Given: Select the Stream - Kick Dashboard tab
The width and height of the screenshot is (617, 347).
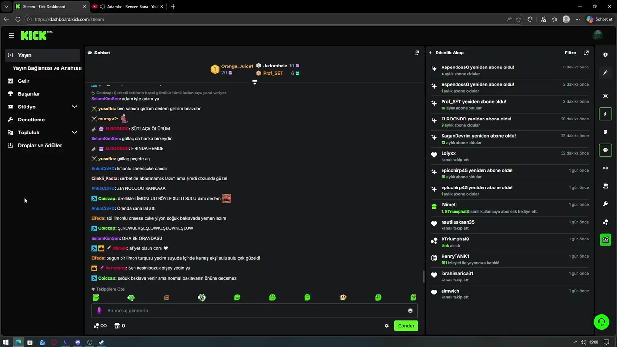Looking at the screenshot, I should coord(50,6).
